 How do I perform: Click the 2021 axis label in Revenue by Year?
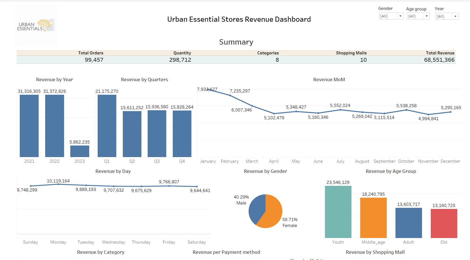pos(29,161)
